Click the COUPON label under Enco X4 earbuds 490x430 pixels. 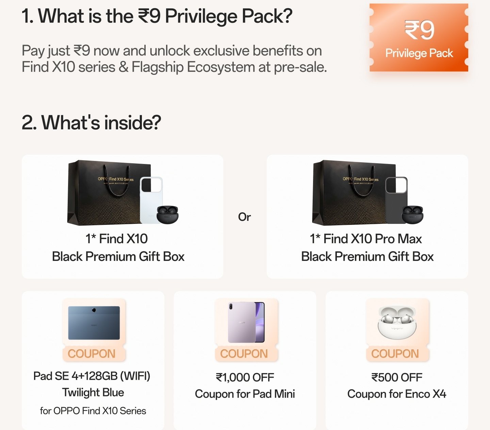pyautogui.click(x=395, y=354)
